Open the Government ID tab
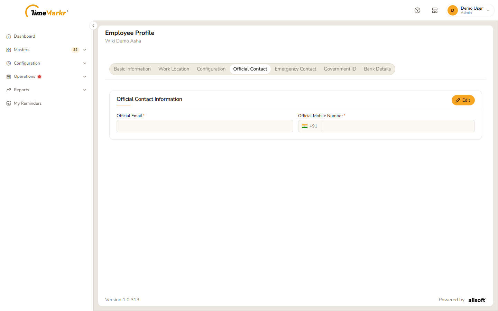 pyautogui.click(x=340, y=69)
